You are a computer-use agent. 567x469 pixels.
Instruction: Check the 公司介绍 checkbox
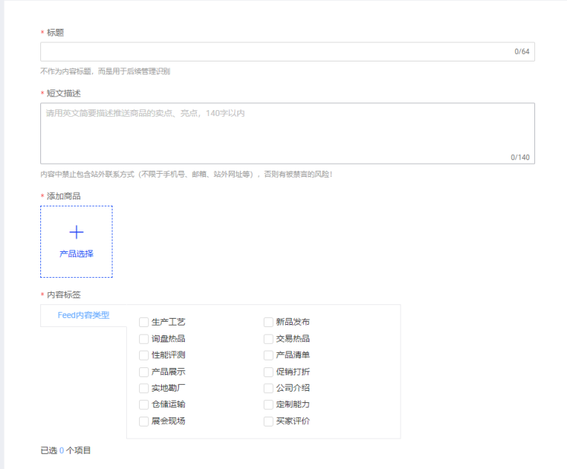tap(268, 389)
